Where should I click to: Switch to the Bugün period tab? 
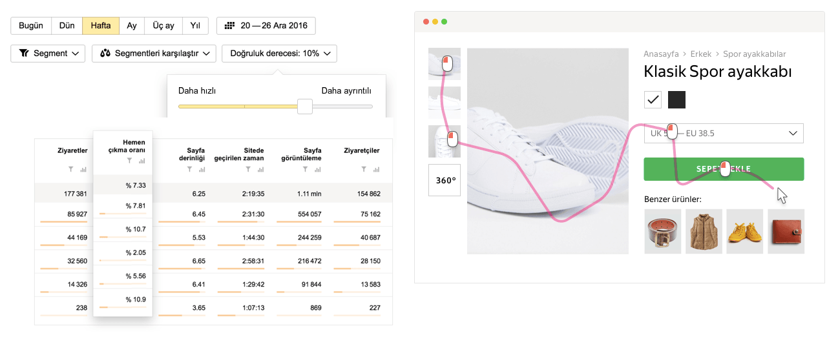[x=31, y=26]
